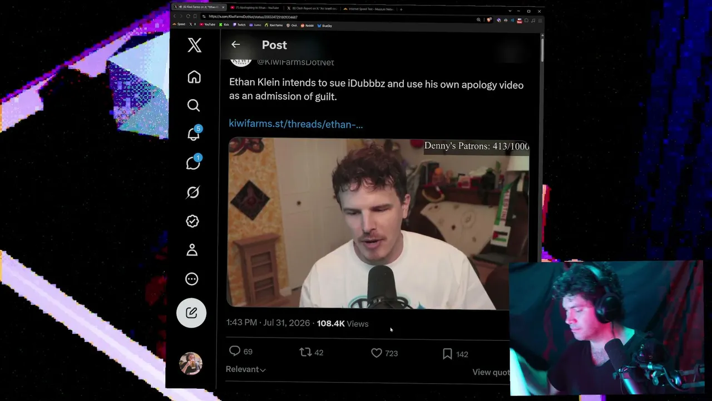Open the Explore search icon in sidebar
This screenshot has width=712, height=401.
(193, 105)
